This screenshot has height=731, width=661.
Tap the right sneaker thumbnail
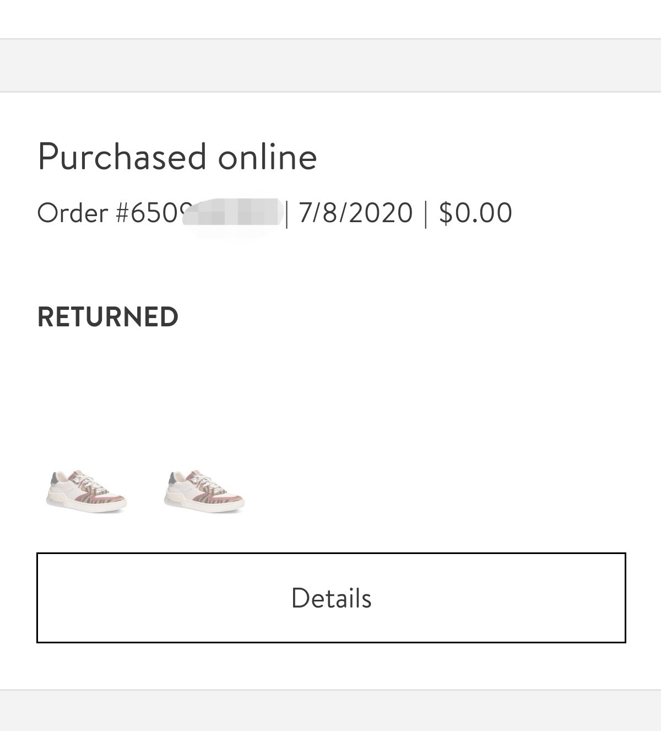point(204,491)
